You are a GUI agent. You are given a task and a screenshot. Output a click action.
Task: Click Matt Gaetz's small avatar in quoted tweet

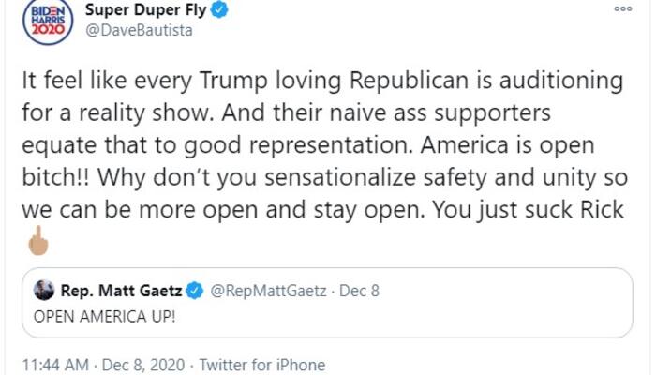point(45,291)
